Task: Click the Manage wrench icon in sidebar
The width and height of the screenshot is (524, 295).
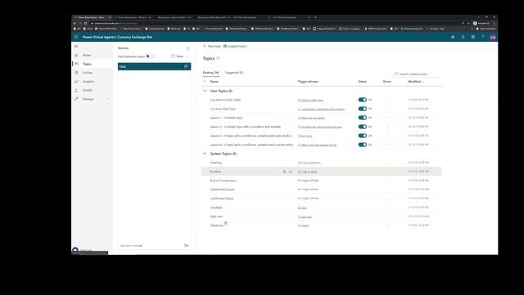Action: (76, 99)
